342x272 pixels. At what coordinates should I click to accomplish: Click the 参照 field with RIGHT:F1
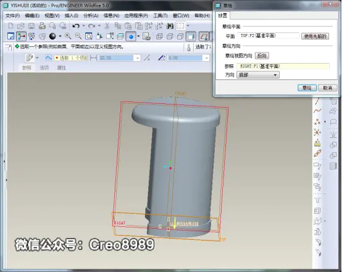tap(283, 66)
